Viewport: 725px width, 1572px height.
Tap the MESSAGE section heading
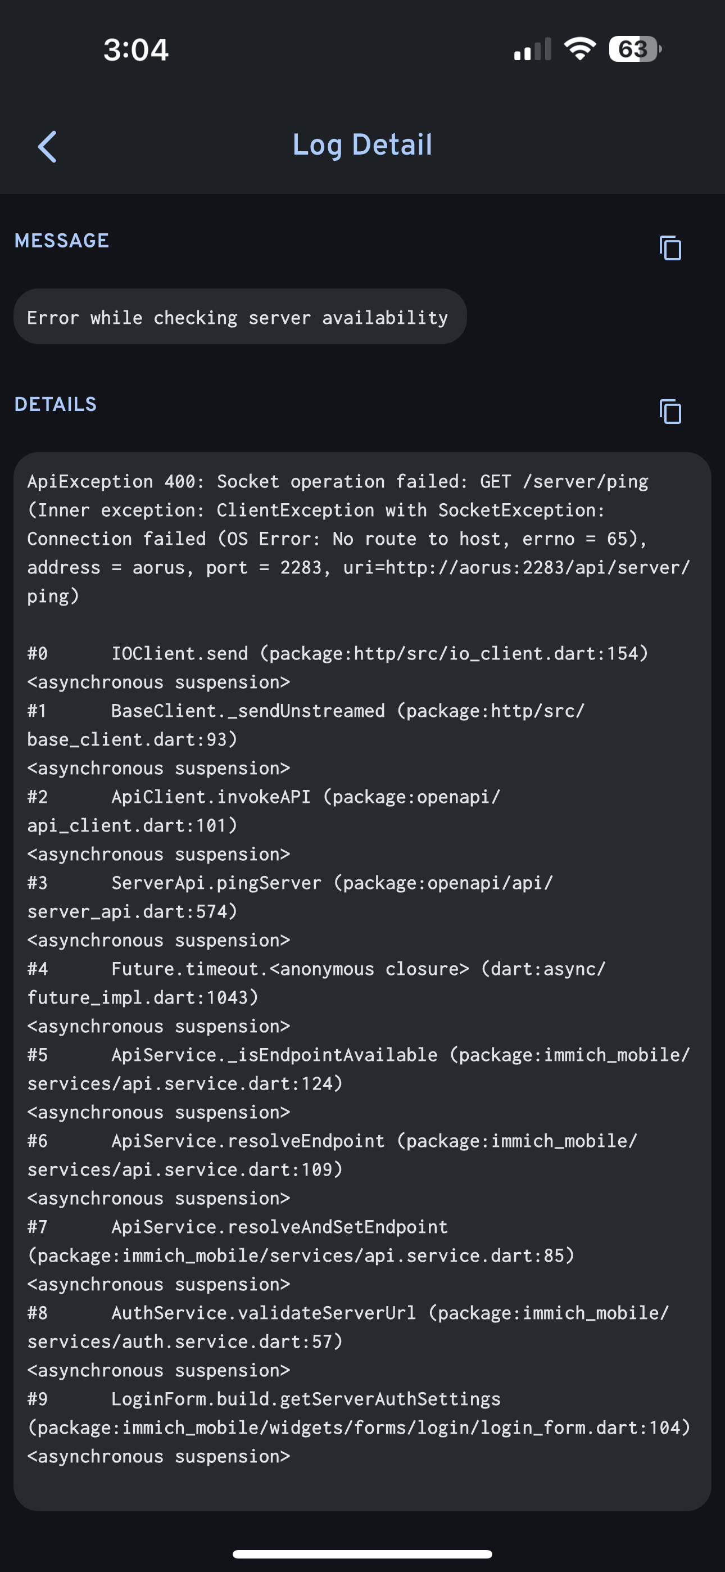pos(62,241)
